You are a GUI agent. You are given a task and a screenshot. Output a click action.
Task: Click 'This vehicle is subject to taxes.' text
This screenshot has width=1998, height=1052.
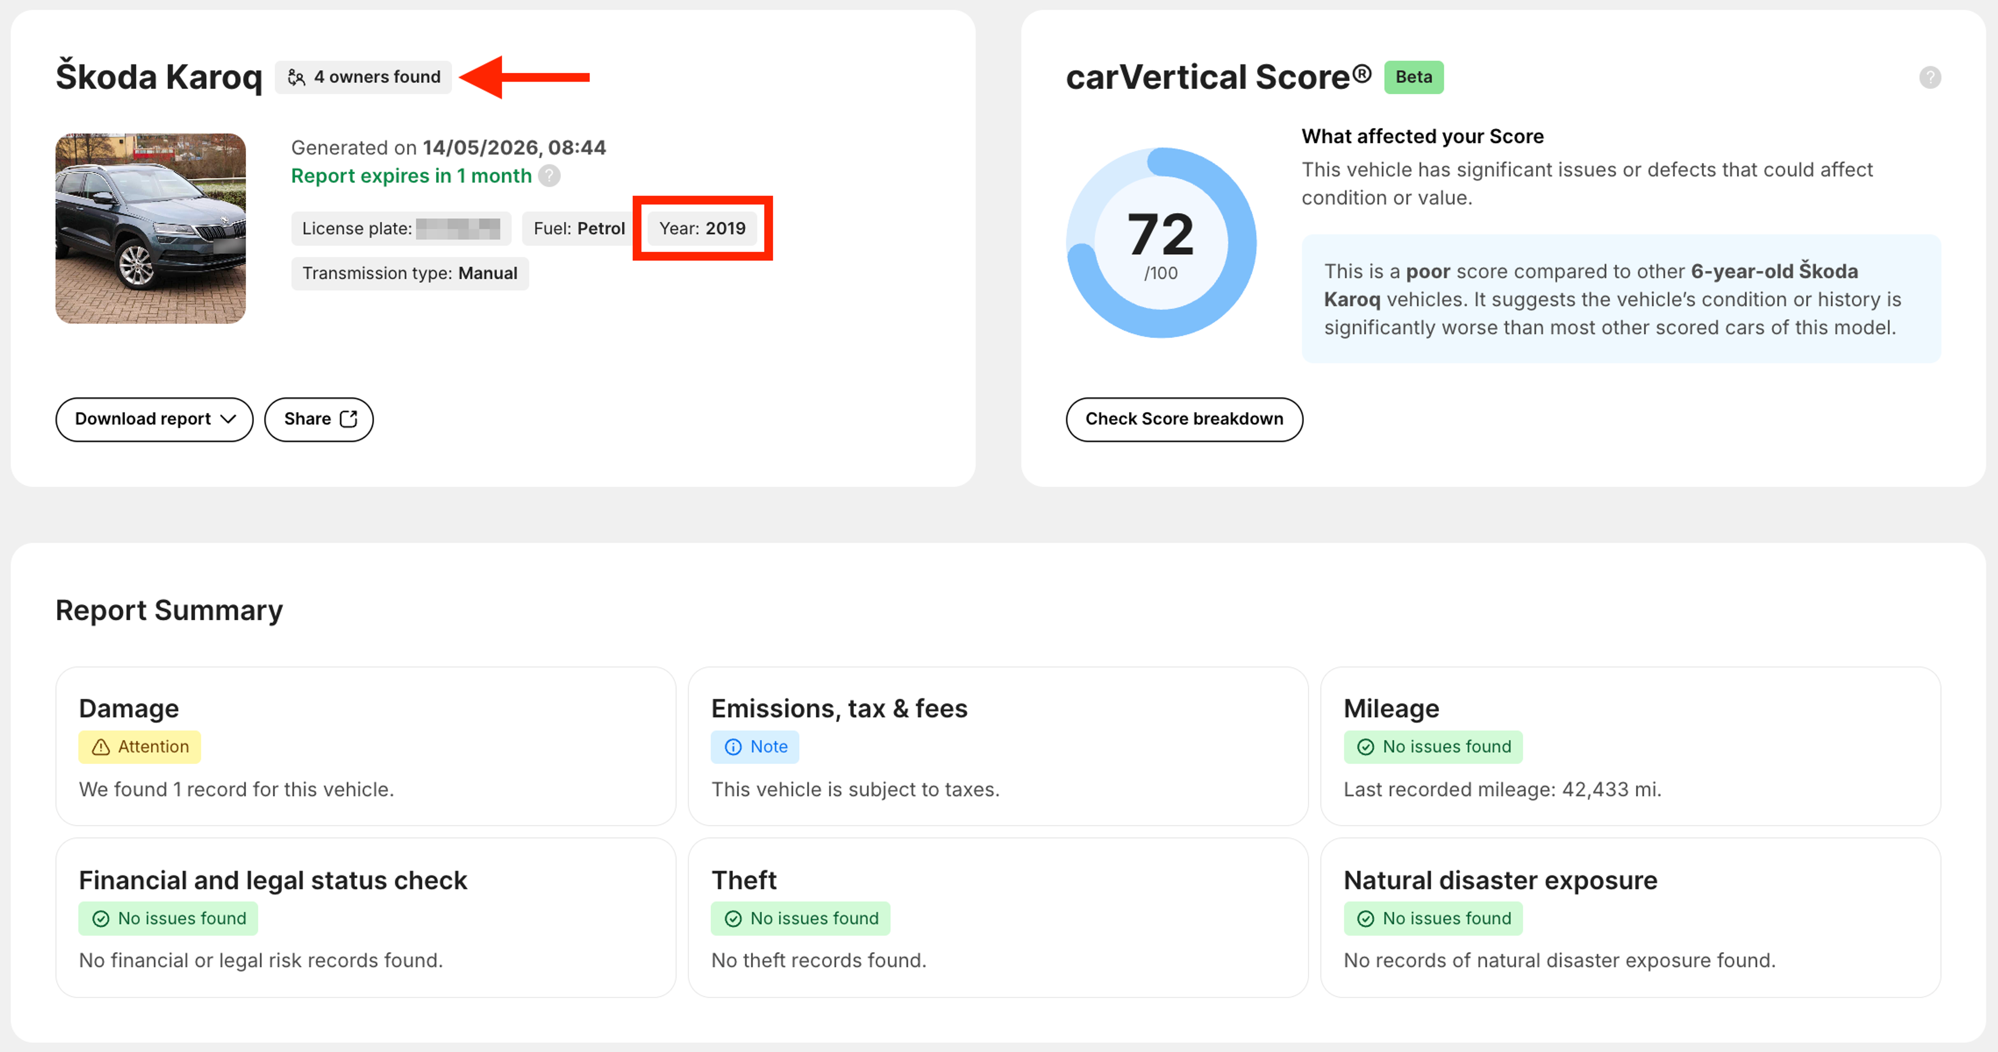tap(855, 789)
